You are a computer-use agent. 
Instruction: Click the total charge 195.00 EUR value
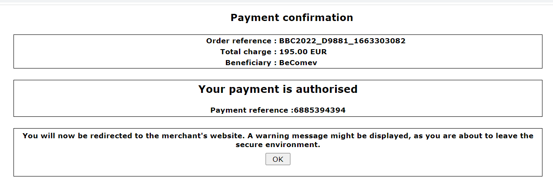point(303,52)
